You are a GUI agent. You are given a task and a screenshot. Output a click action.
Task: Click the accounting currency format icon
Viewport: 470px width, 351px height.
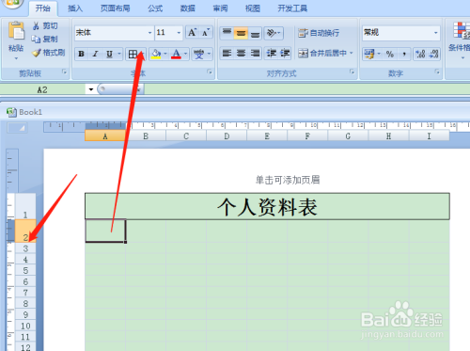point(369,54)
